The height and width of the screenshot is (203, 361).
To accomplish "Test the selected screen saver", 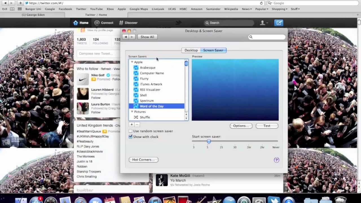I will coord(267,126).
